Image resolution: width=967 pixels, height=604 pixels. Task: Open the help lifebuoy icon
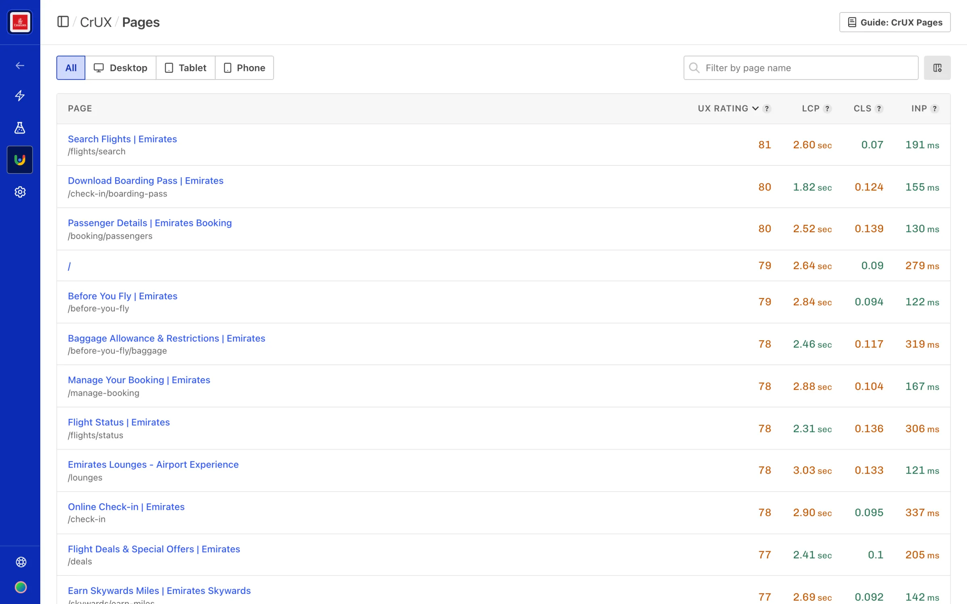21,562
